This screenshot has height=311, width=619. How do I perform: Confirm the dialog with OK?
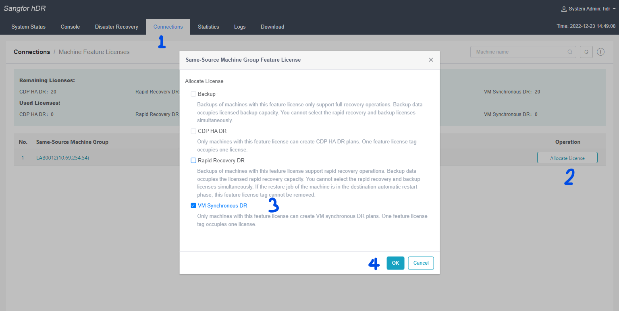(x=395, y=263)
